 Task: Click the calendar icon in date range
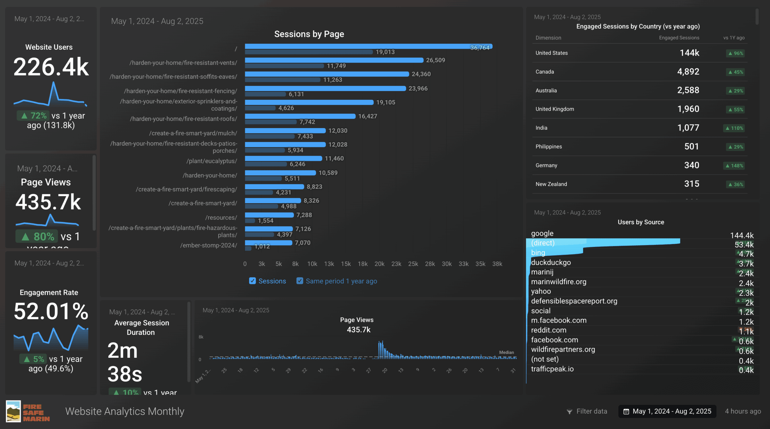tap(626, 412)
